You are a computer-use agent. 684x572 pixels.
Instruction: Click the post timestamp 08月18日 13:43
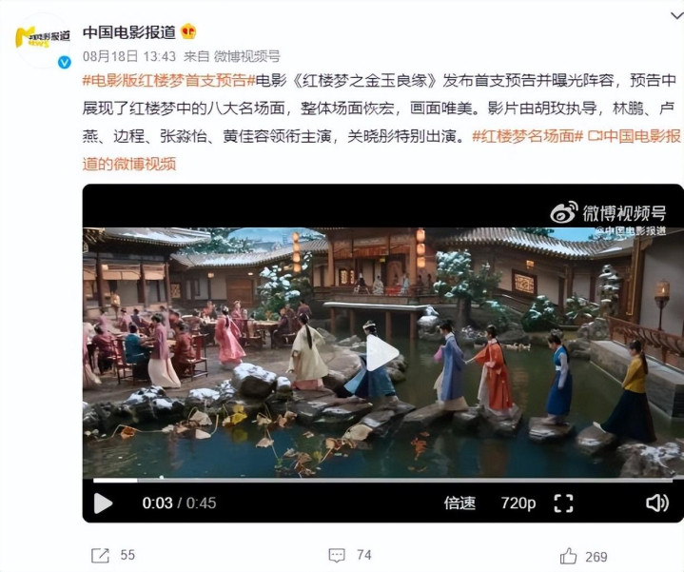pos(129,56)
